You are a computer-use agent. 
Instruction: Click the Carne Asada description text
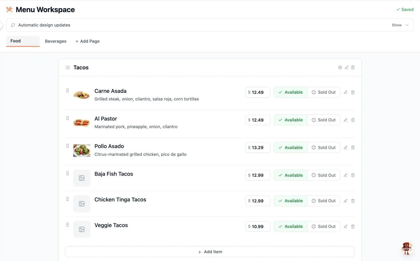click(x=147, y=99)
